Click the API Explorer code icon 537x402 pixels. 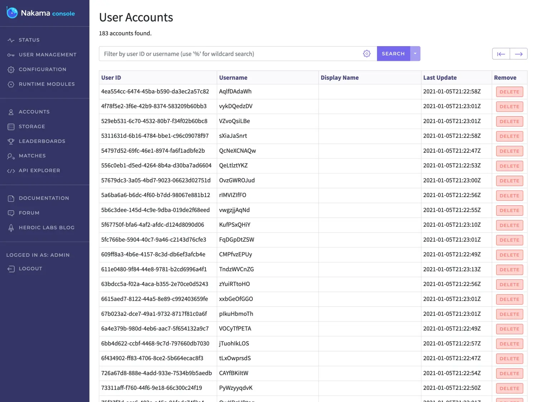[11, 171]
